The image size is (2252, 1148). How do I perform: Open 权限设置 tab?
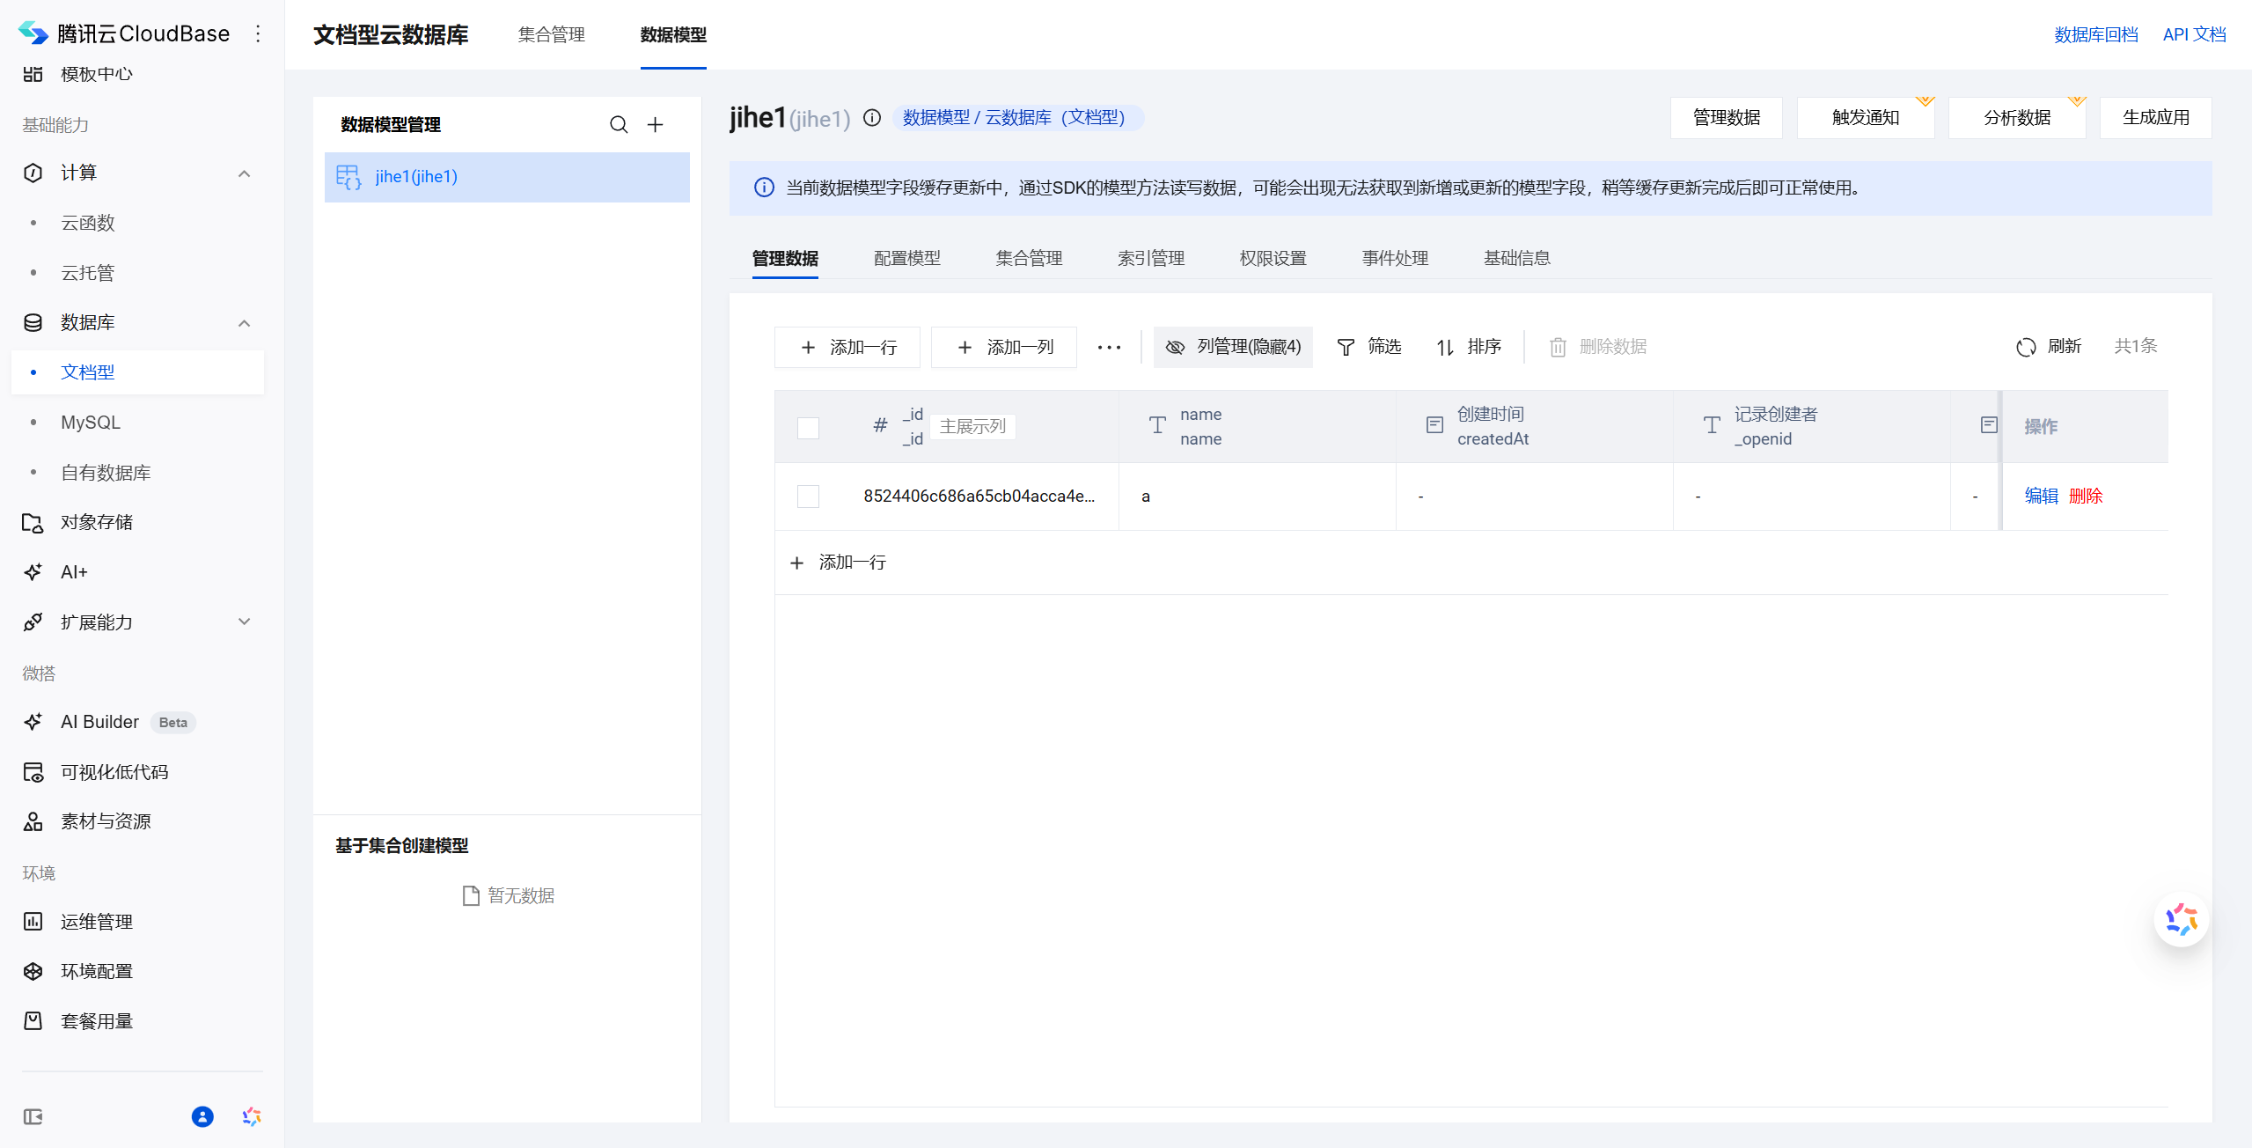[1273, 258]
